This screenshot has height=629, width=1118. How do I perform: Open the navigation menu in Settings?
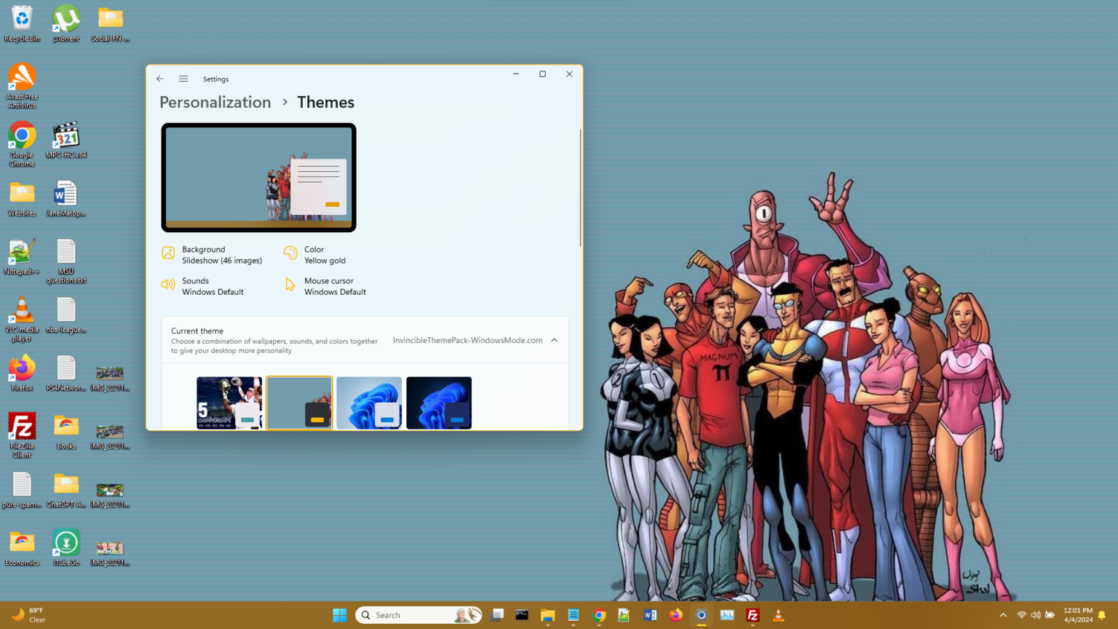pos(183,78)
